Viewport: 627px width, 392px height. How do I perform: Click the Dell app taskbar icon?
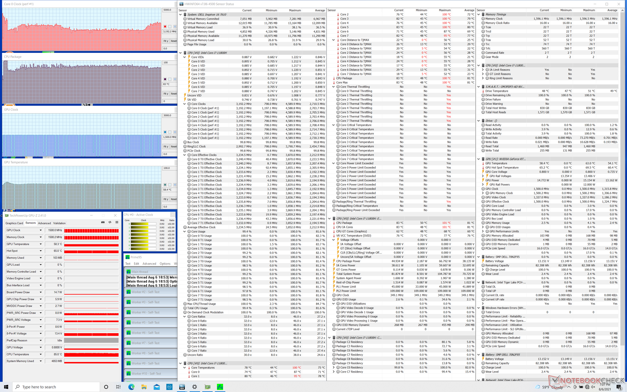click(169, 387)
